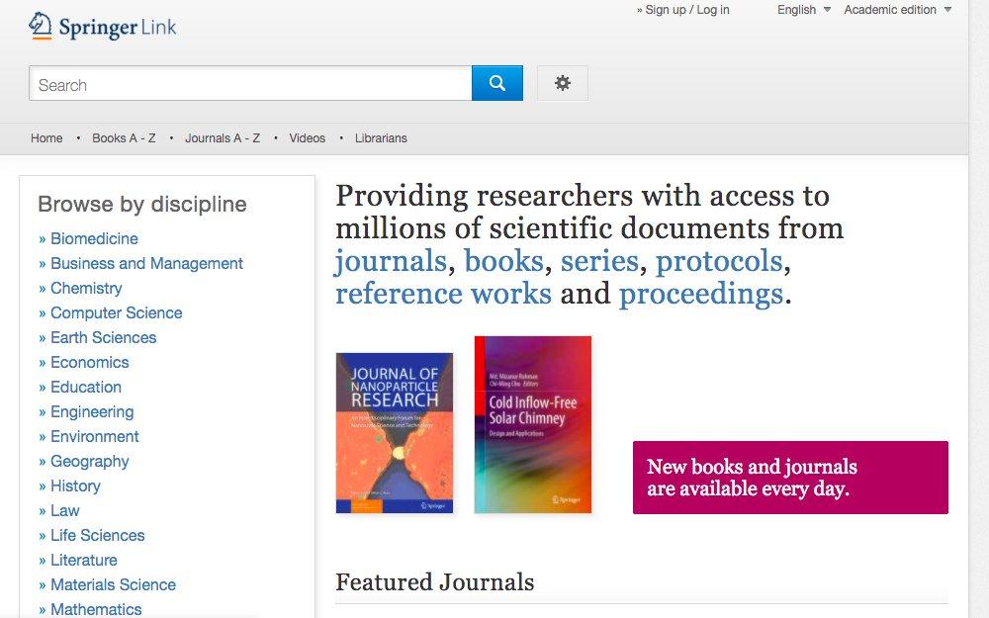The height and width of the screenshot is (618, 989).
Task: Browse the Mathematics discipline
Action: [x=96, y=609]
